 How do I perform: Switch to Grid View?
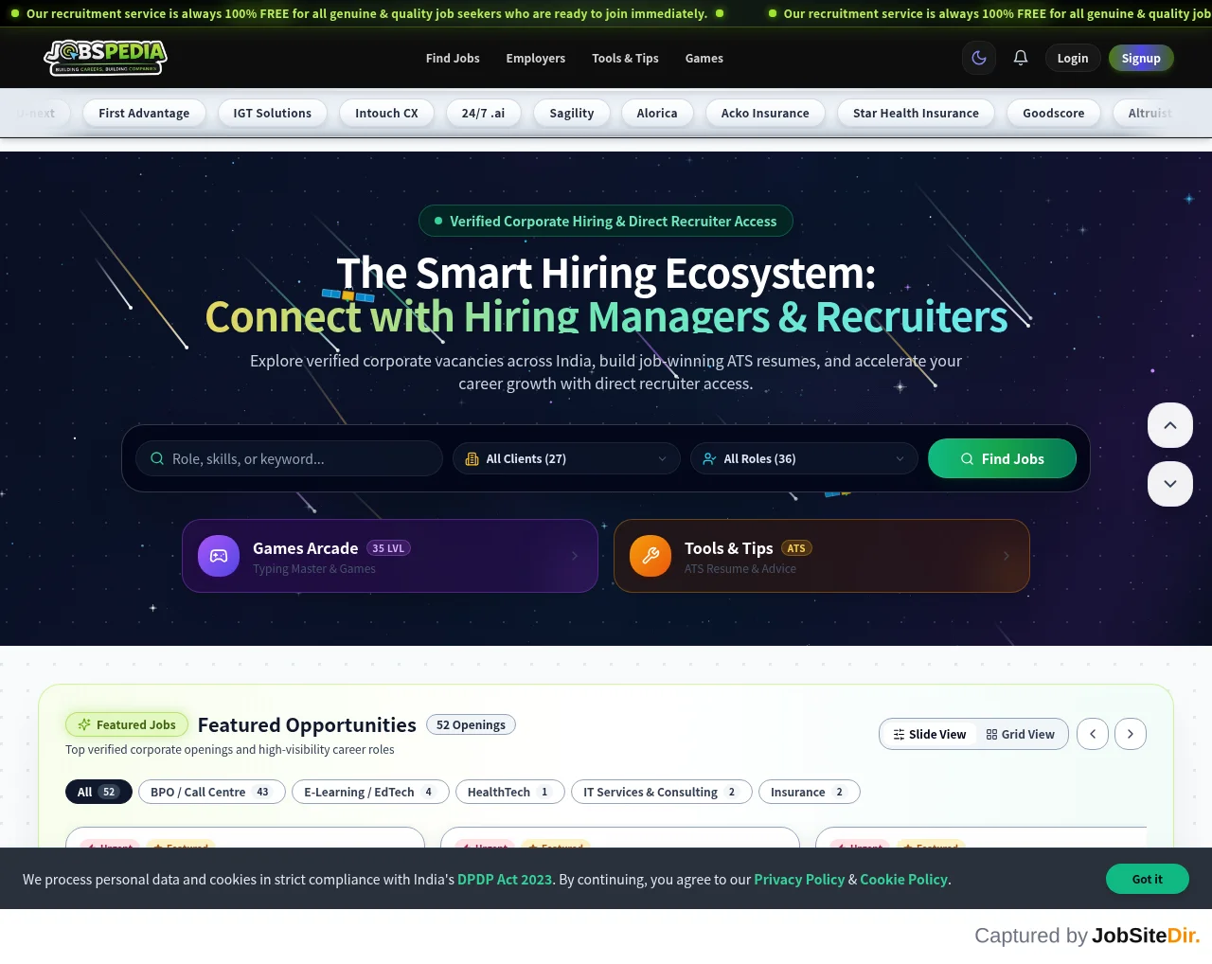(1021, 734)
